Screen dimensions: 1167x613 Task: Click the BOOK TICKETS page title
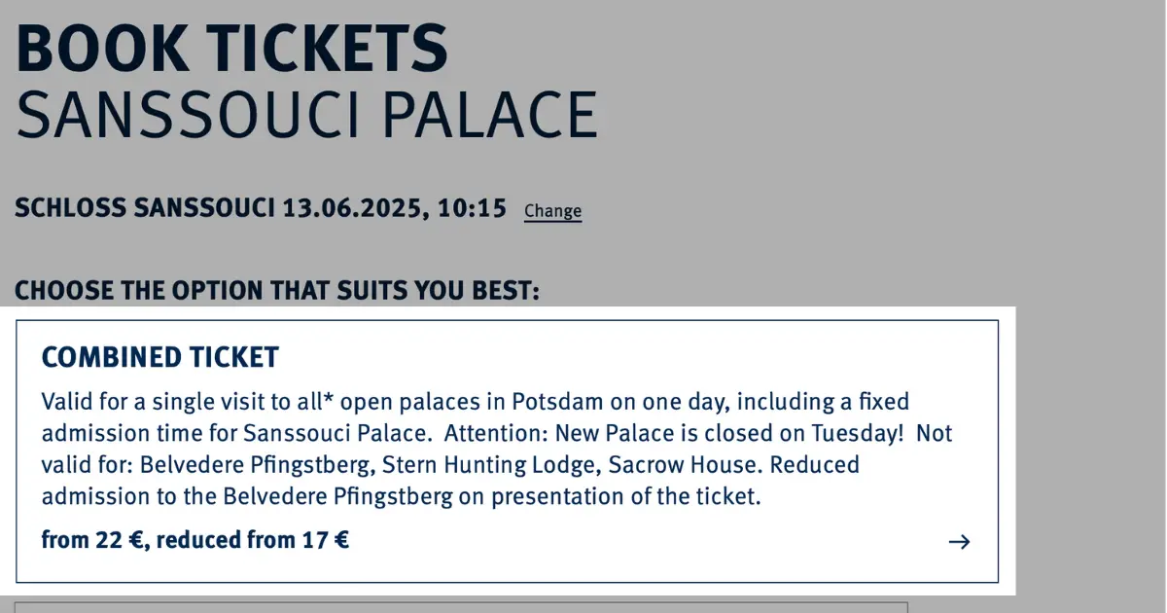tap(231, 48)
